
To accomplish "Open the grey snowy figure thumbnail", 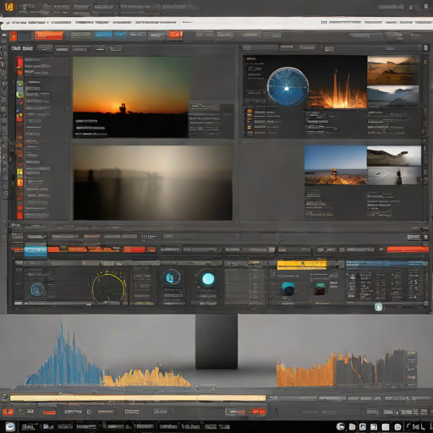I will (x=394, y=176).
